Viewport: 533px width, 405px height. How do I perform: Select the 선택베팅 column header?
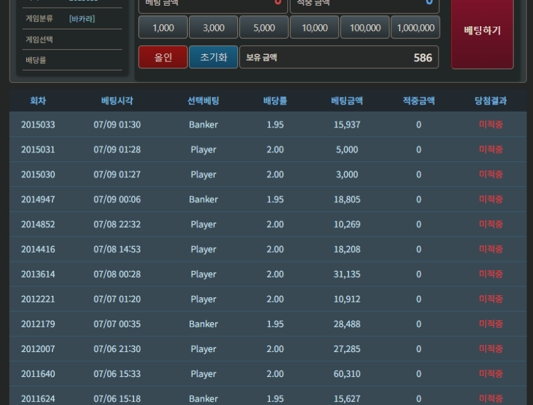tap(203, 101)
